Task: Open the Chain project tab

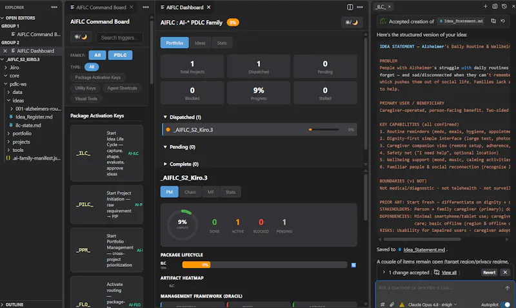Action: coord(190,192)
